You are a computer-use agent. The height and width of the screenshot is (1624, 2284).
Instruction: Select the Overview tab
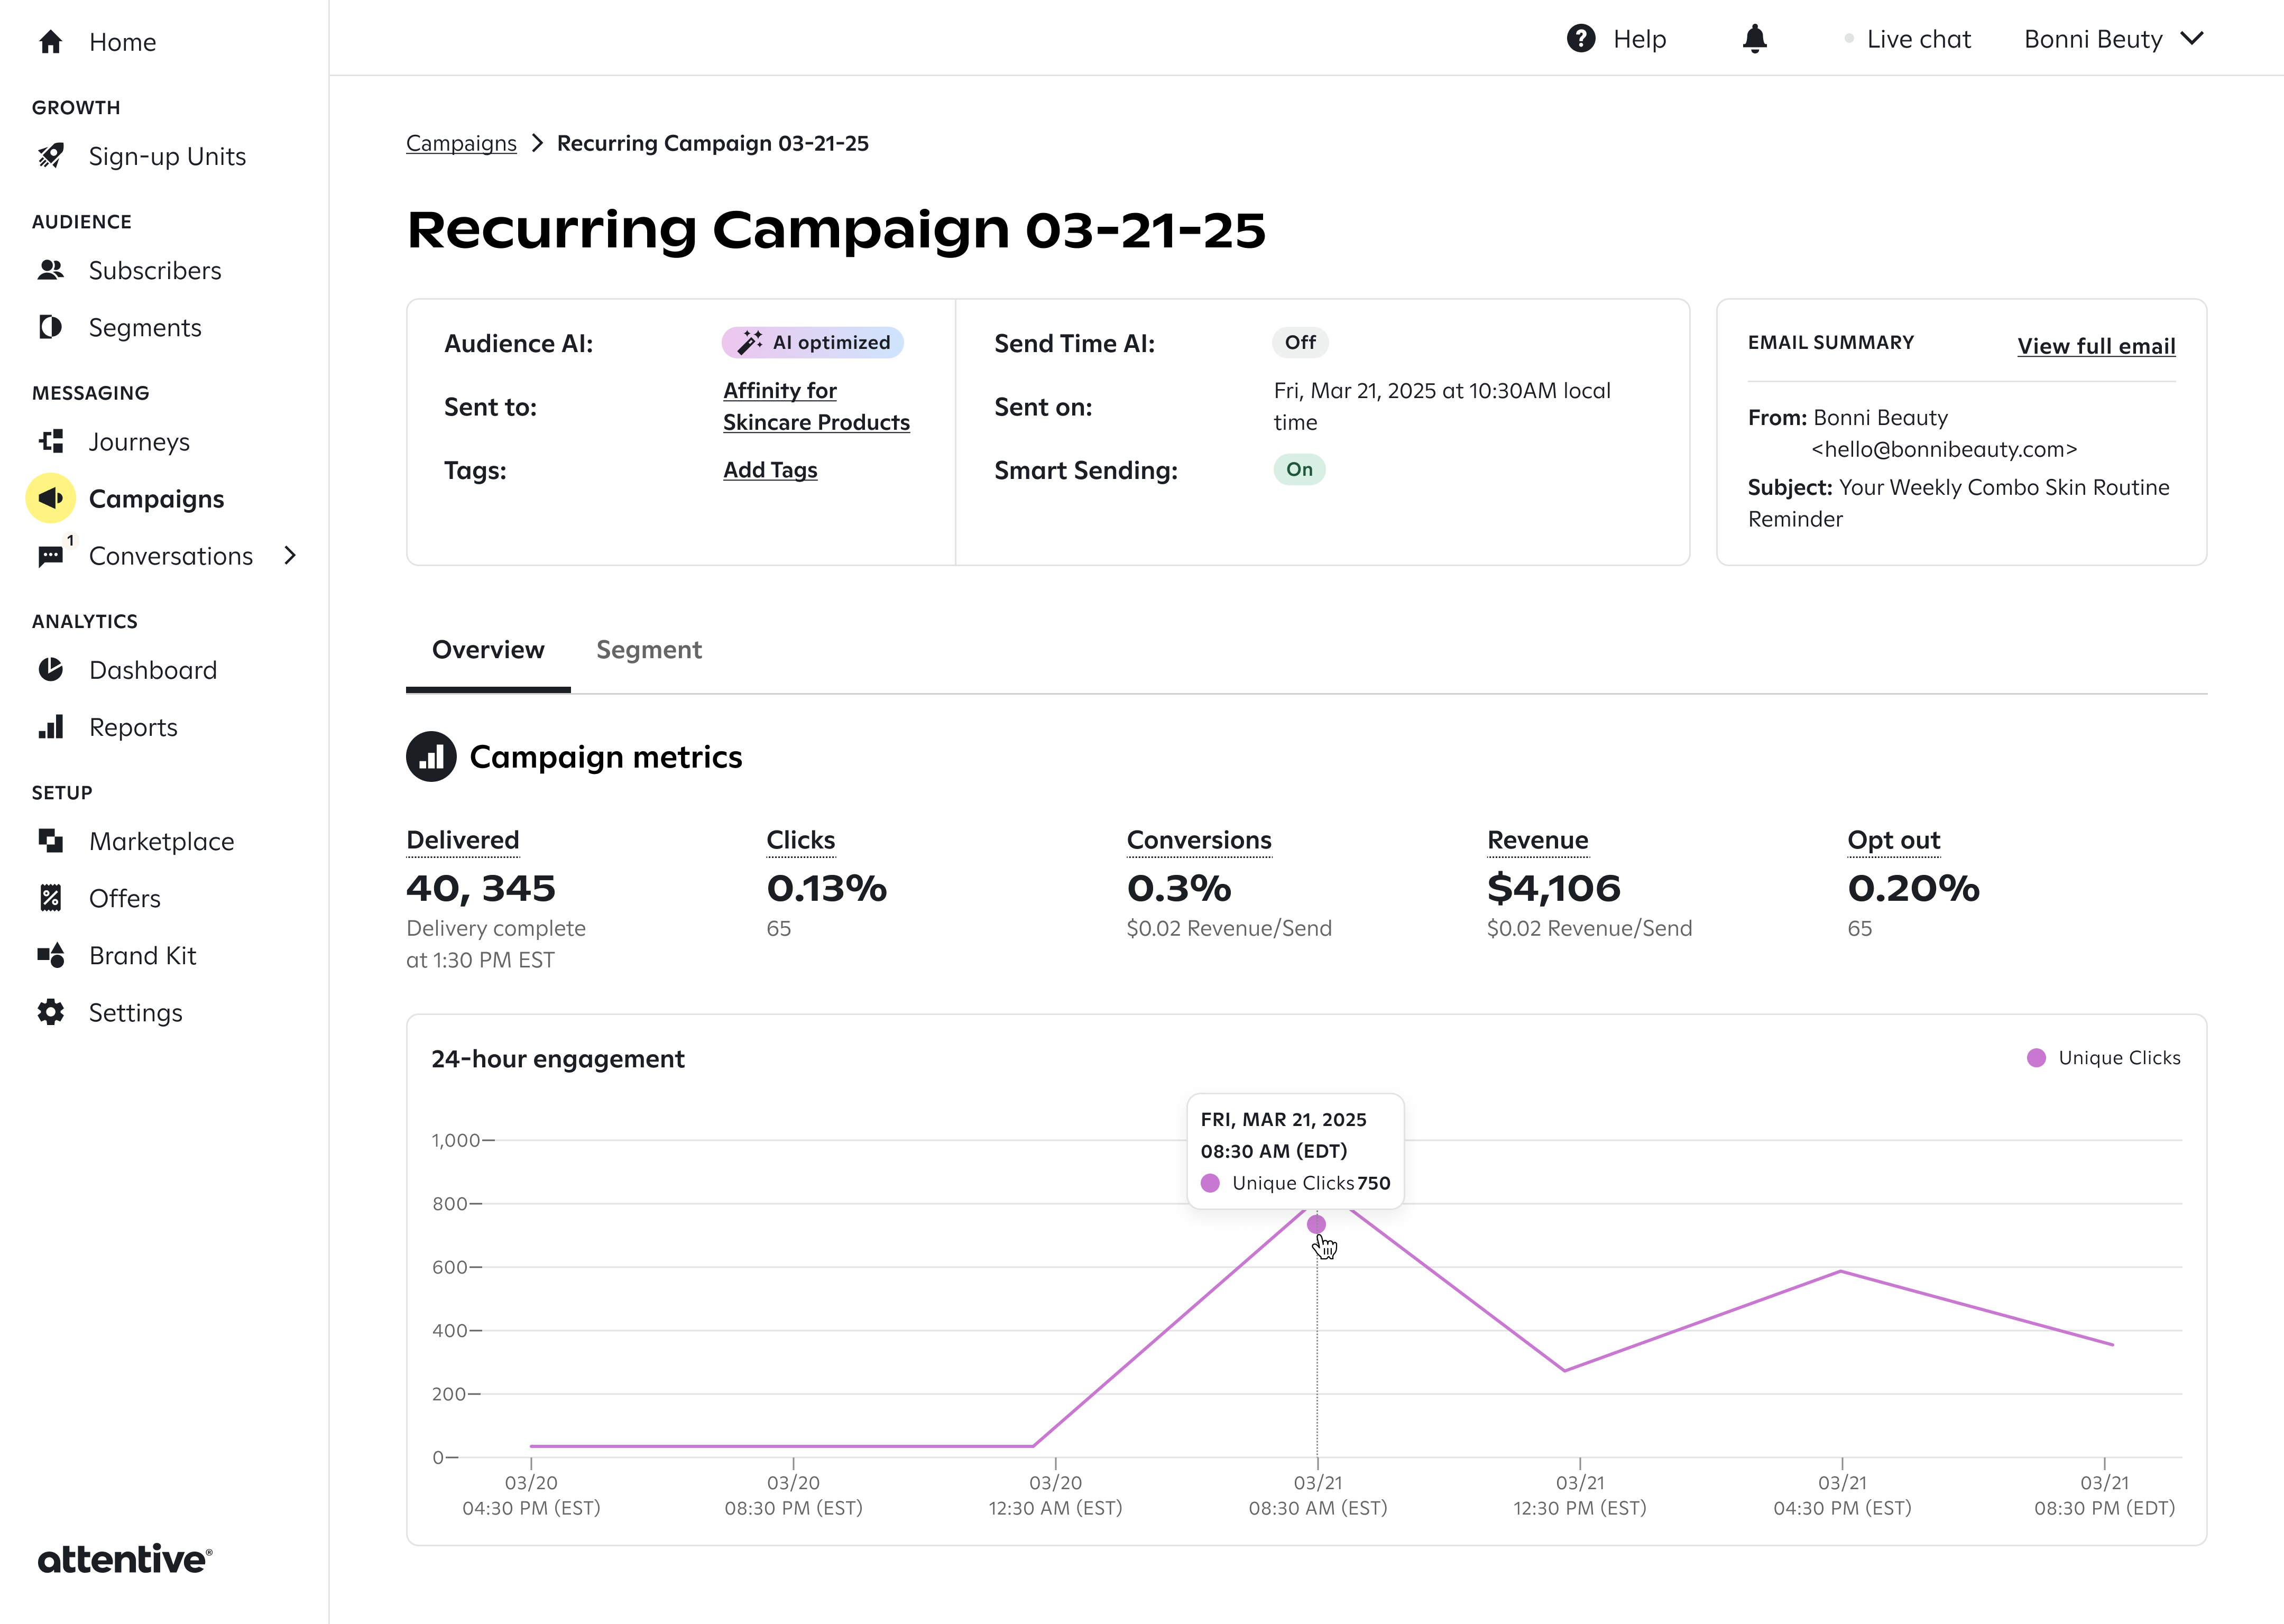(x=488, y=650)
